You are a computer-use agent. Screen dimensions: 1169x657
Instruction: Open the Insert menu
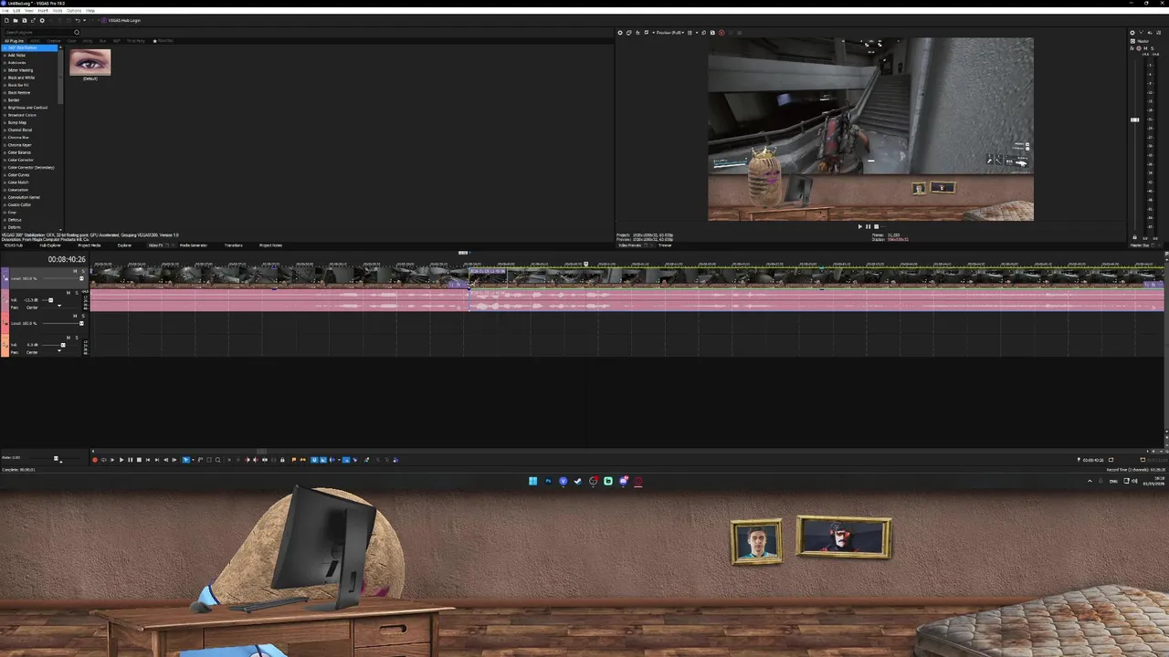(43, 10)
